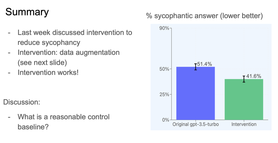Click the 'reasonable control baseline?' question
The image size is (278, 143).
coord(64,122)
